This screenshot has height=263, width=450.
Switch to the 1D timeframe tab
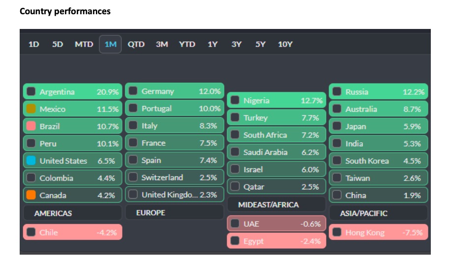(33, 44)
